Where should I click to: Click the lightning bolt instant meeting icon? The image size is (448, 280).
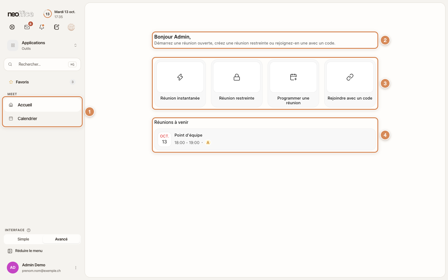point(180,77)
